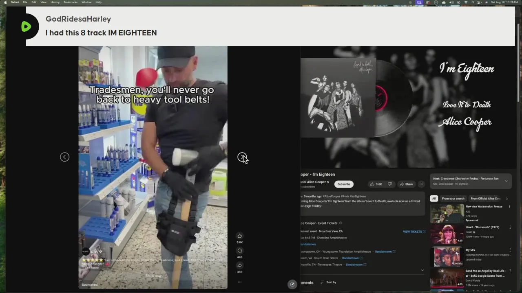The width and height of the screenshot is (522, 293).
Task: Click the Love It to Death album cover
Action: tap(338, 98)
